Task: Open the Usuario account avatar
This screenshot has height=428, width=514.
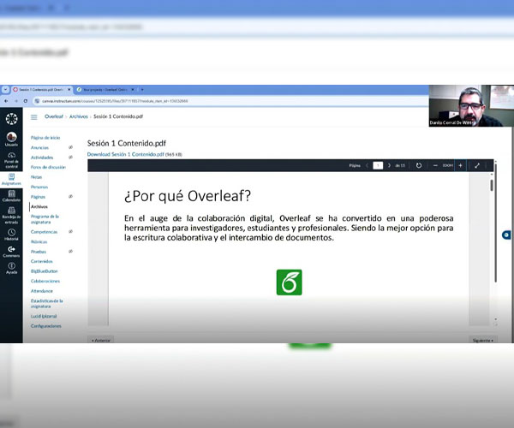Action: click(11, 137)
